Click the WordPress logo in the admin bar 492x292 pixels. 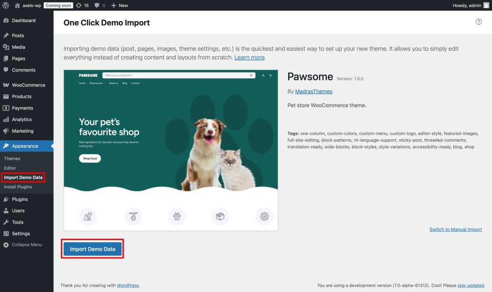tap(6, 5)
